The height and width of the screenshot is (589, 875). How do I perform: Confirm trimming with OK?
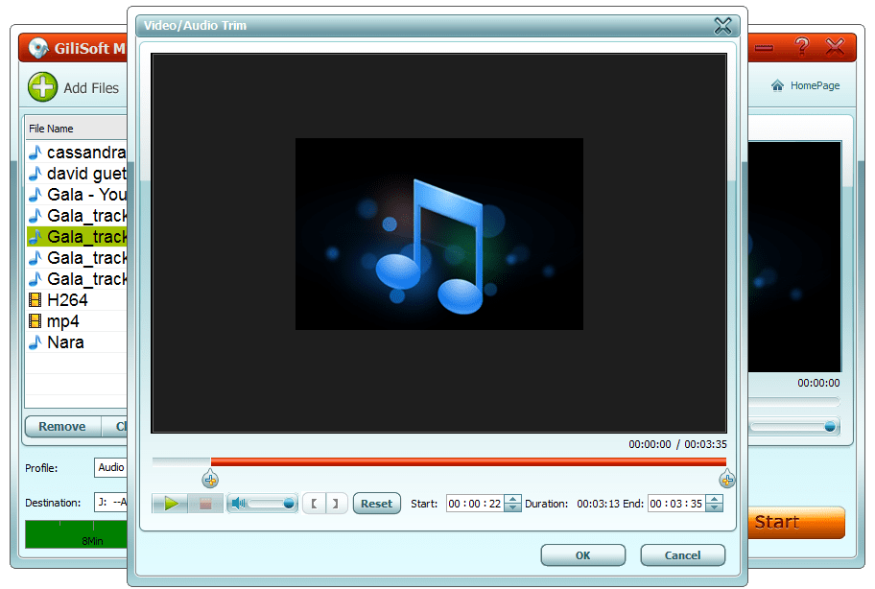click(582, 554)
